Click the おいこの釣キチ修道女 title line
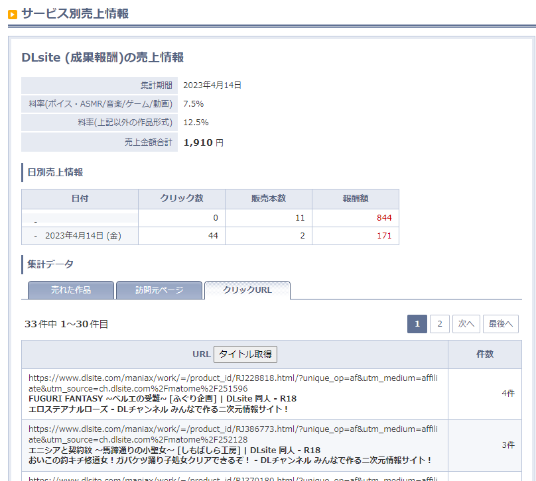 pyautogui.click(x=230, y=460)
